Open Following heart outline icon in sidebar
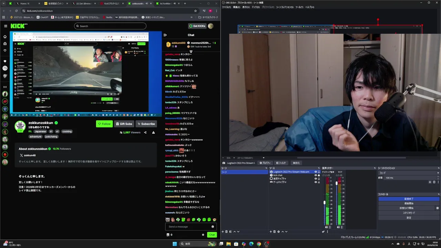Viewport: 441px width, 248px height. click(5, 50)
